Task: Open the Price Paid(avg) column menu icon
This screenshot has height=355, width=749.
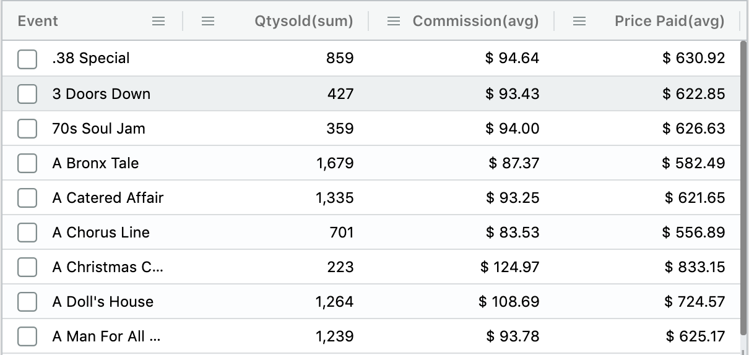Action: click(x=579, y=21)
